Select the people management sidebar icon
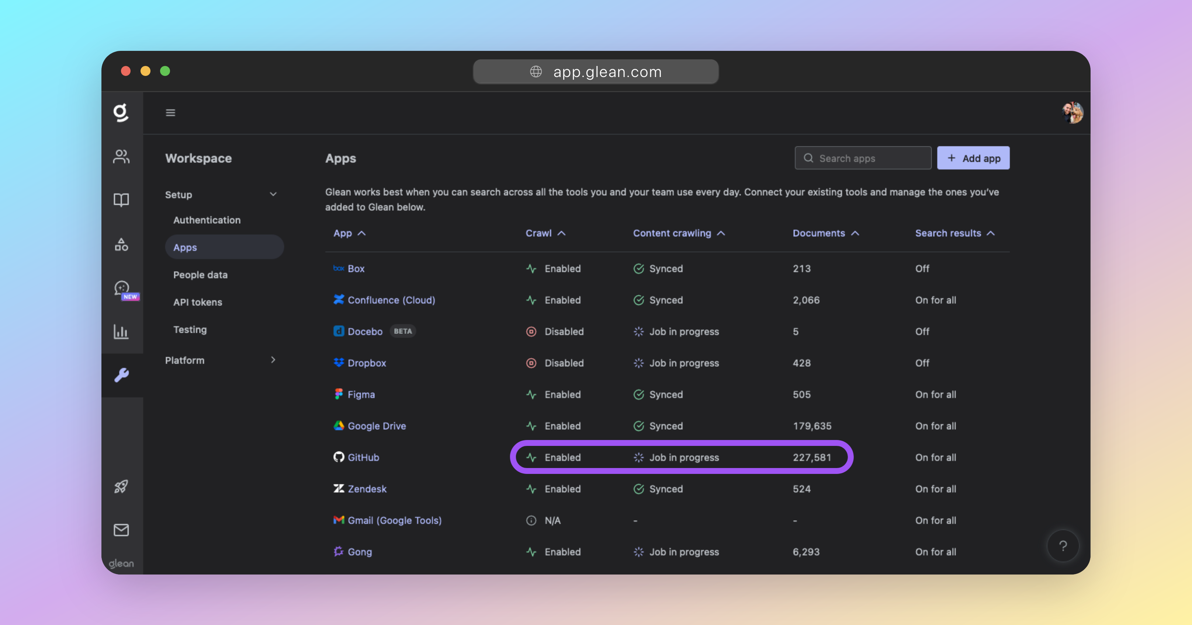1192x625 pixels. (121, 157)
